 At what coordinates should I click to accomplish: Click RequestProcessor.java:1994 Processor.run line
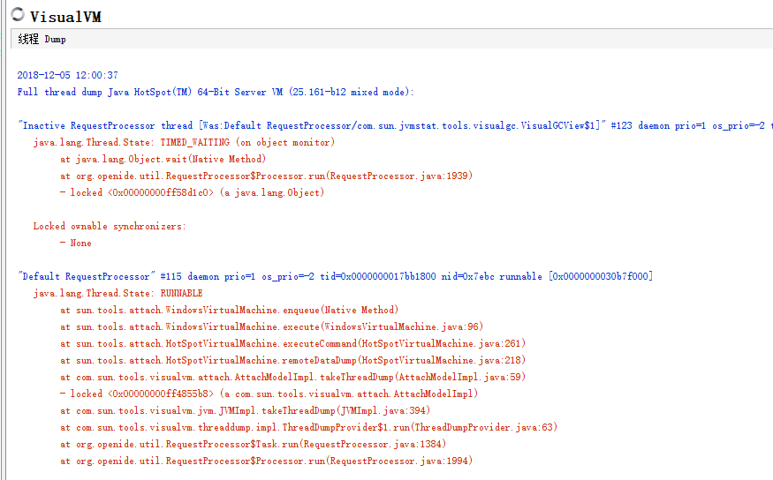pos(266,461)
